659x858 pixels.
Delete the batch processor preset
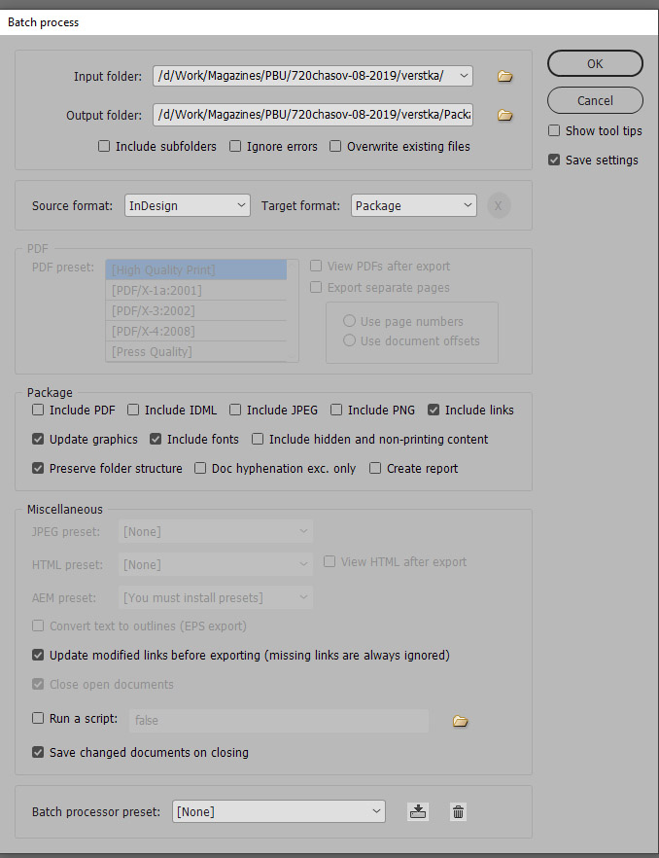458,811
